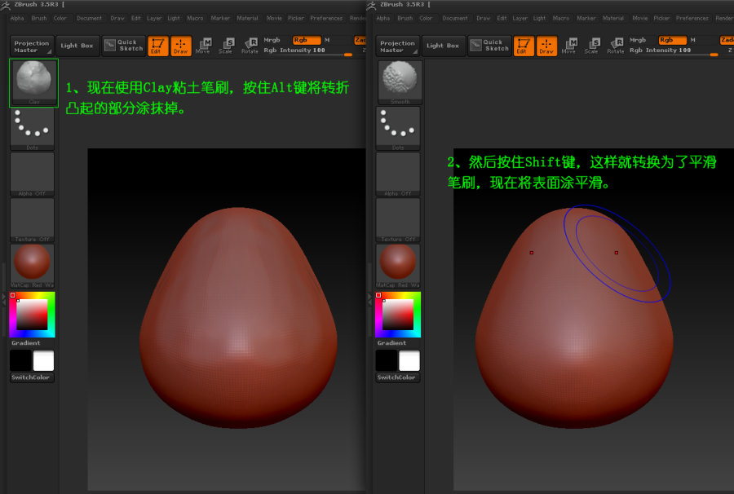Open Projection Master in left window

[32, 46]
